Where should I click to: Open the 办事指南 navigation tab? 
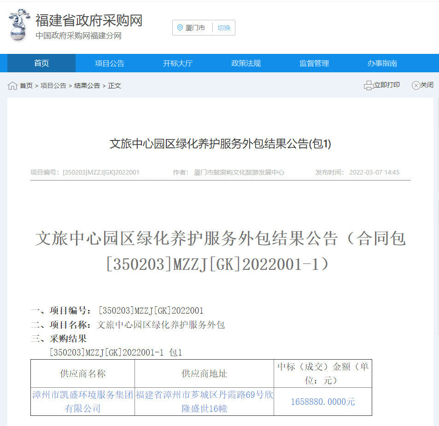coord(382,63)
